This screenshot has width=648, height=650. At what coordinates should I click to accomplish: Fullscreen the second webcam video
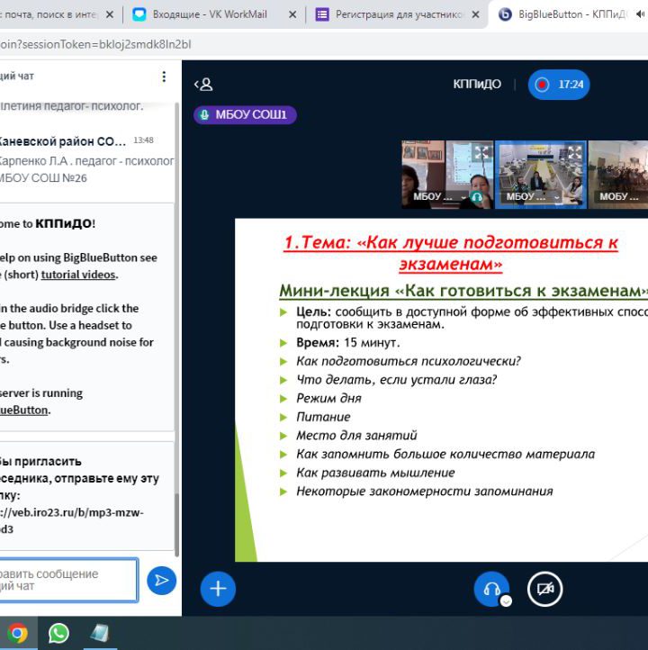[x=574, y=152]
